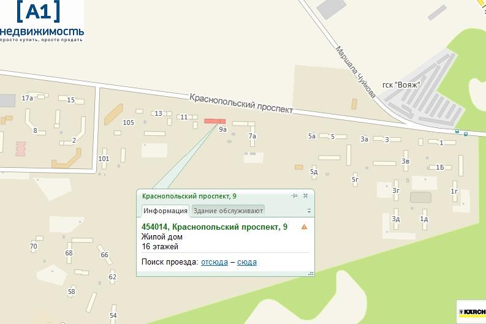
Task: Click the address title 454014, Краснопольский проспект, 9
Action: point(215,227)
